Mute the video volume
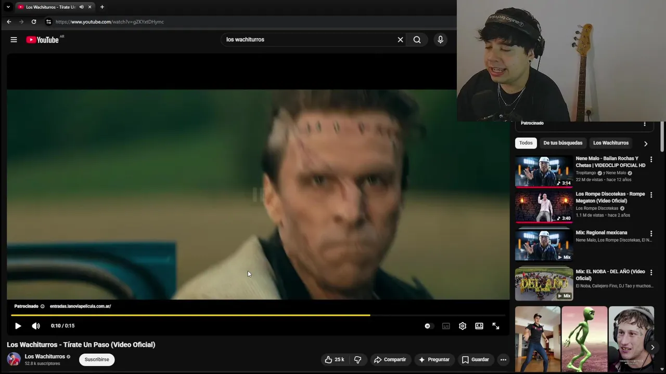666x374 pixels. pos(35,326)
